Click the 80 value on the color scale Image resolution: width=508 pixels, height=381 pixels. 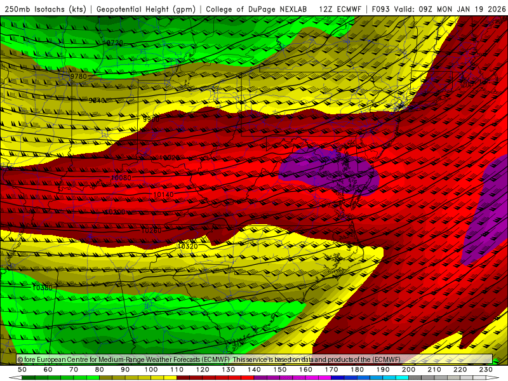click(x=100, y=370)
